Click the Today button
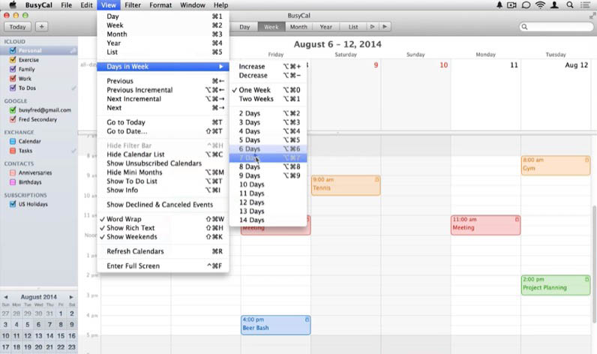This screenshot has width=597, height=354. point(17,27)
